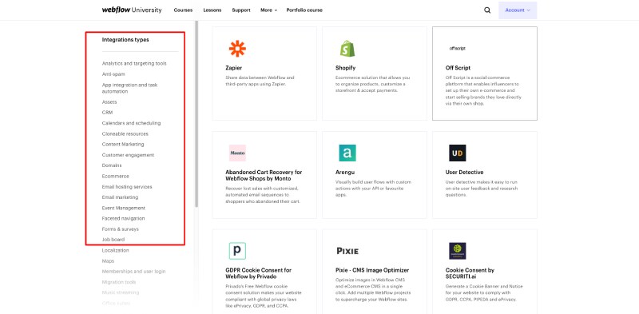Select the Domains category
Image resolution: width=639 pixels, height=314 pixels.
pyautogui.click(x=112, y=165)
